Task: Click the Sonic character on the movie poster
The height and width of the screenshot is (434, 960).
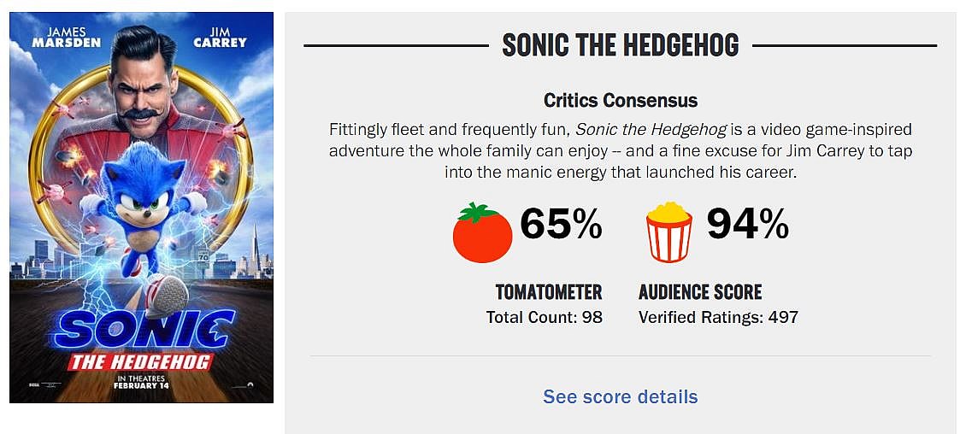Action: [x=137, y=198]
